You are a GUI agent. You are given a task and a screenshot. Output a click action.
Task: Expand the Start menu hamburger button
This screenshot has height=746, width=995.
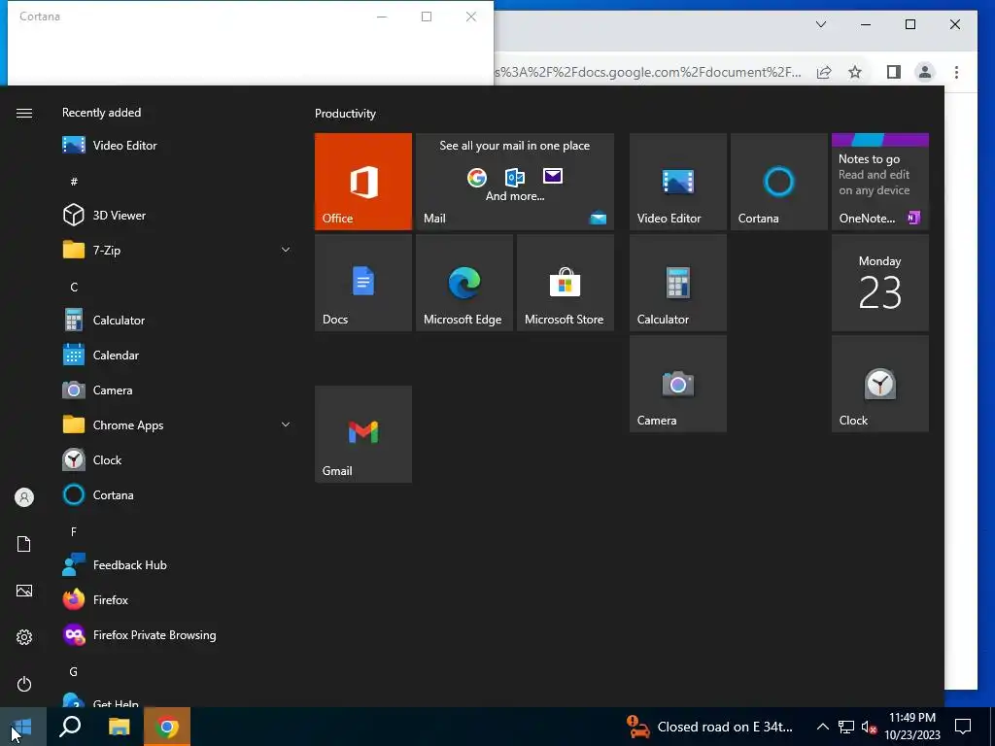point(24,113)
